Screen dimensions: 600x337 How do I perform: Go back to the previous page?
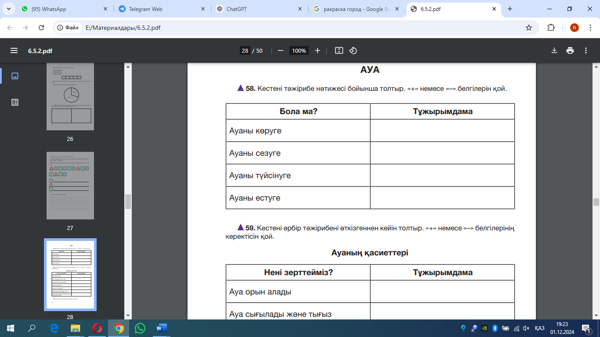coord(10,28)
